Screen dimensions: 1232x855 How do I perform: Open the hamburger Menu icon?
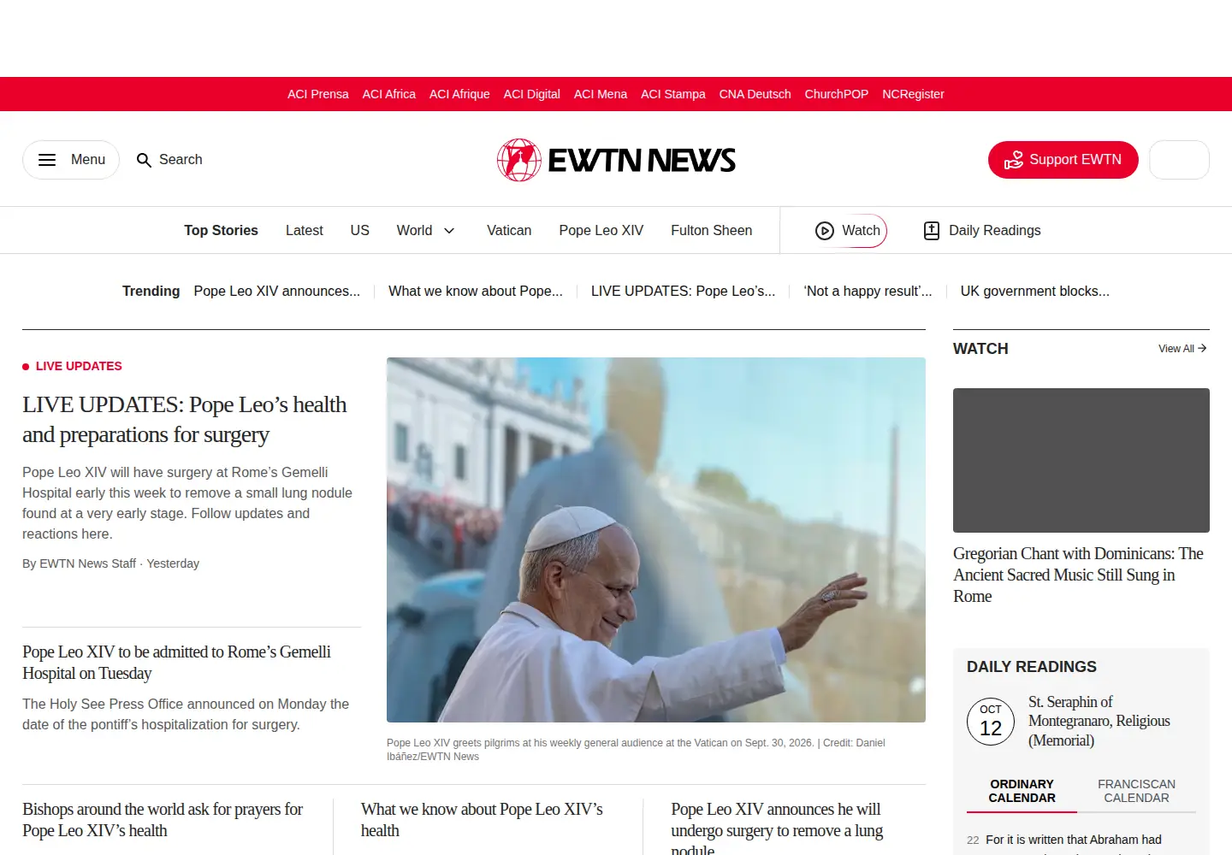click(x=47, y=160)
